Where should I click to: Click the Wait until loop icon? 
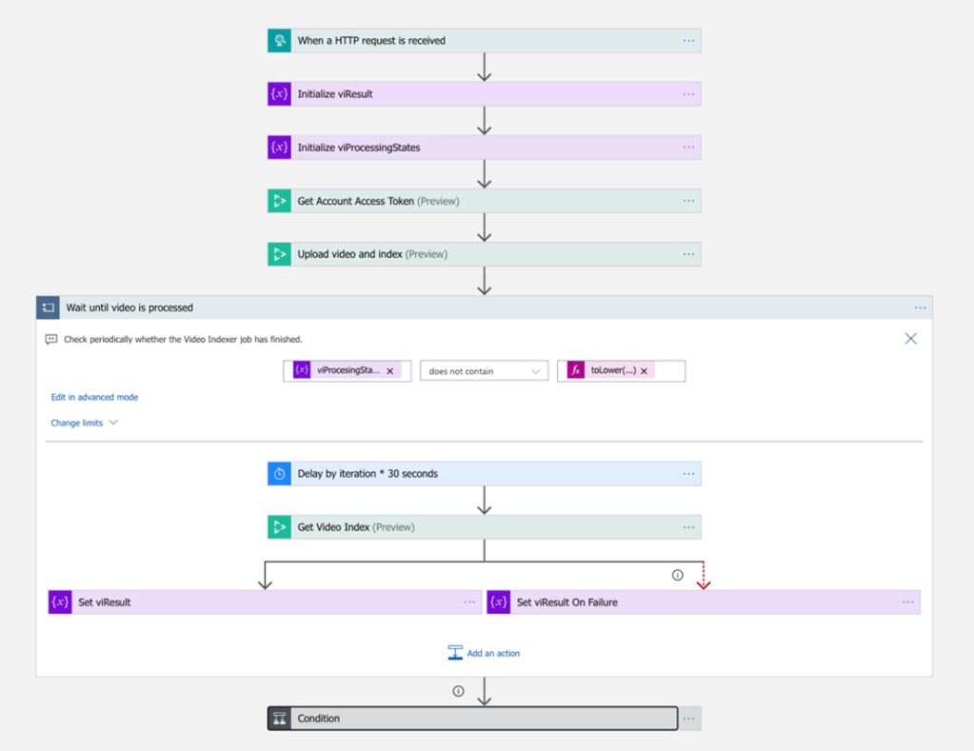tap(48, 307)
